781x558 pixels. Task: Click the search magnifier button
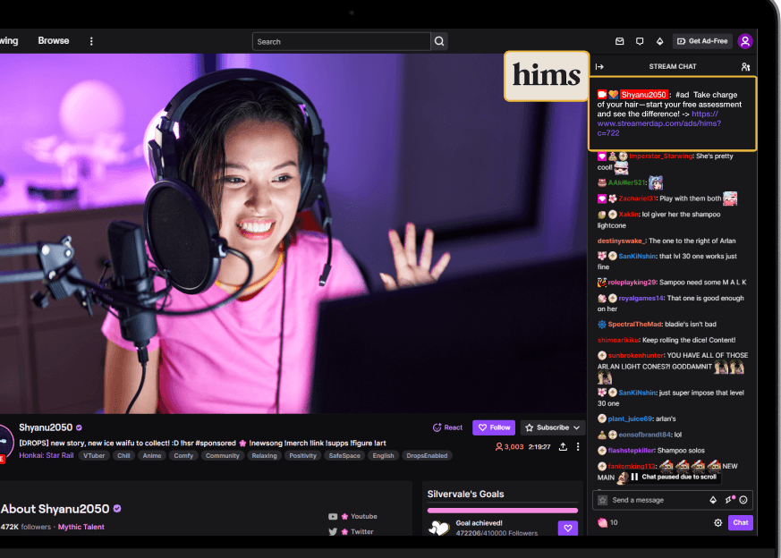(x=439, y=41)
